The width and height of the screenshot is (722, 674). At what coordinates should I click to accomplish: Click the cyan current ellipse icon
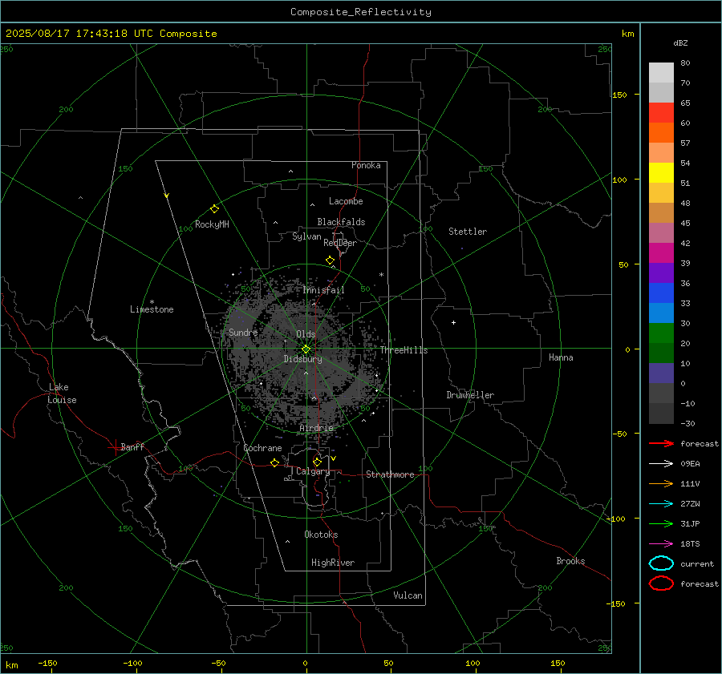coord(661,563)
